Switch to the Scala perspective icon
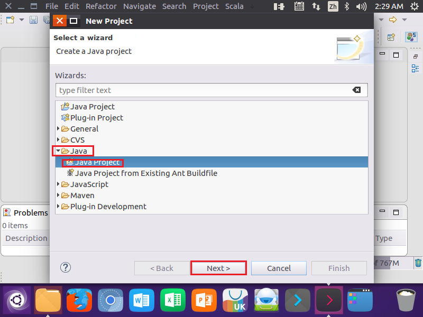The image size is (423, 317). point(411,37)
